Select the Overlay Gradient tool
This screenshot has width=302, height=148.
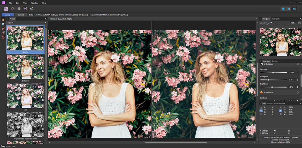pos(3,37)
